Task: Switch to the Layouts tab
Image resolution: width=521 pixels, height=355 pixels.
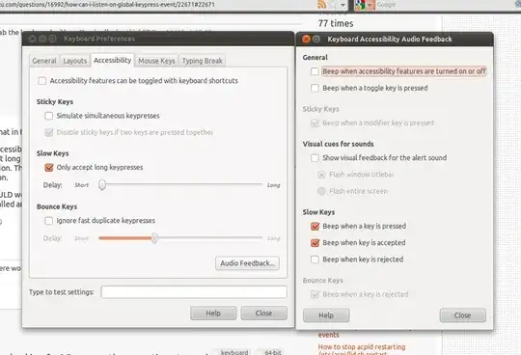Action: (74, 61)
